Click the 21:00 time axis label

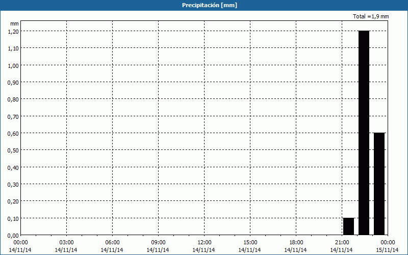click(x=342, y=243)
